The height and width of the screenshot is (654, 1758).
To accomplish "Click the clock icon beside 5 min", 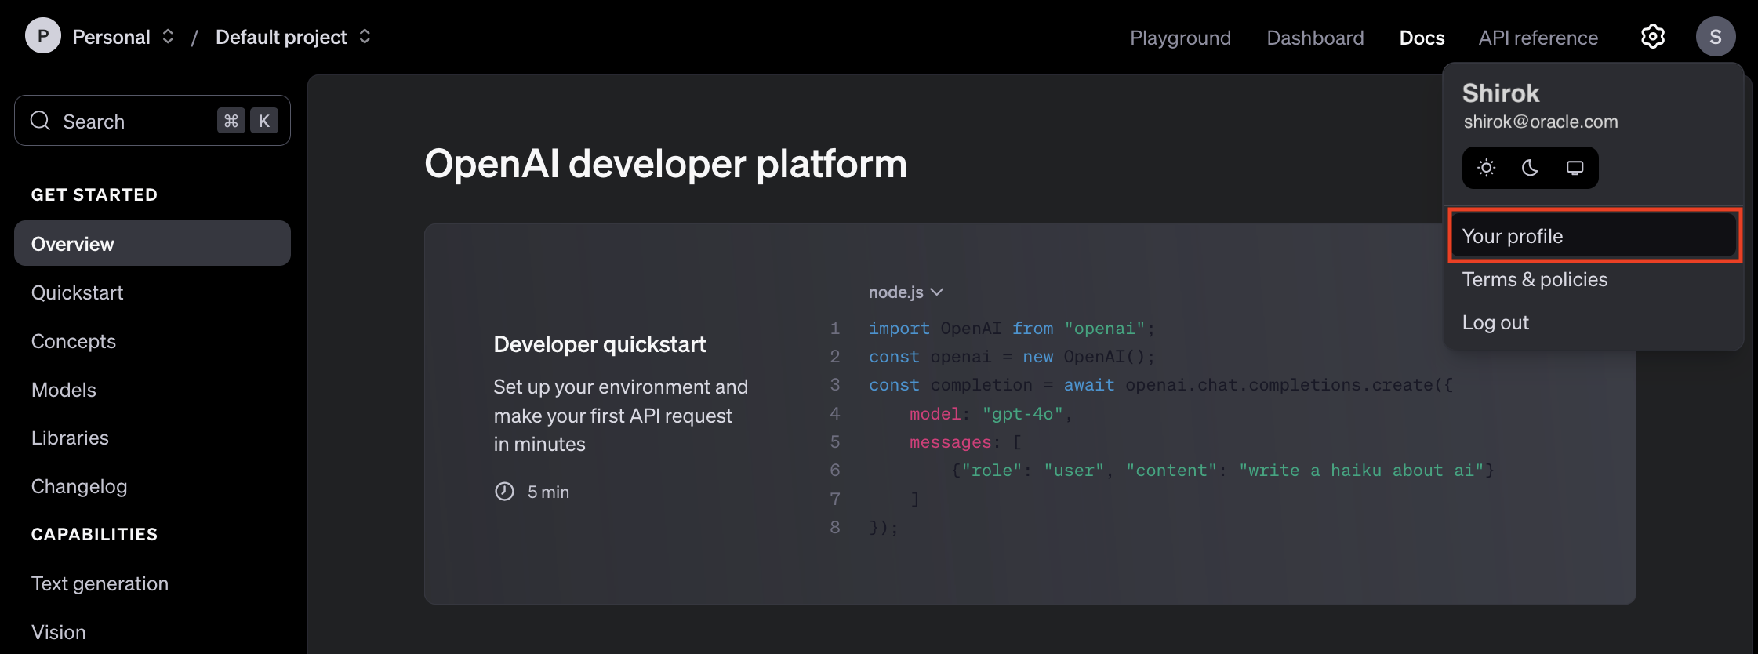I will click(504, 492).
